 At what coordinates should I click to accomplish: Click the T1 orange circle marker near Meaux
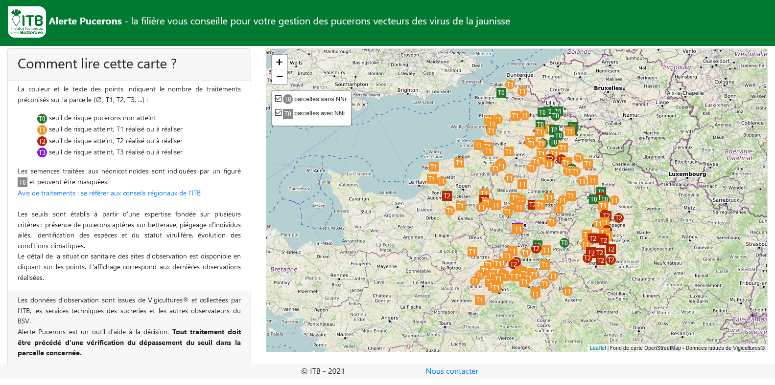click(552, 222)
